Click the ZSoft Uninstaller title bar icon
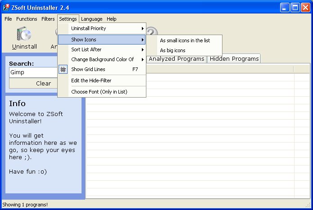The image size is (313, 210). coord(6,8)
